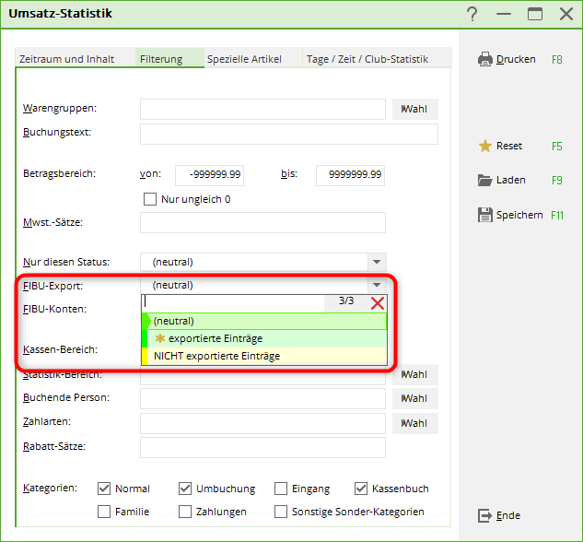Screen dimensions: 583x542
Task: Click the printer icon next to Drucken
Action: [x=485, y=59]
